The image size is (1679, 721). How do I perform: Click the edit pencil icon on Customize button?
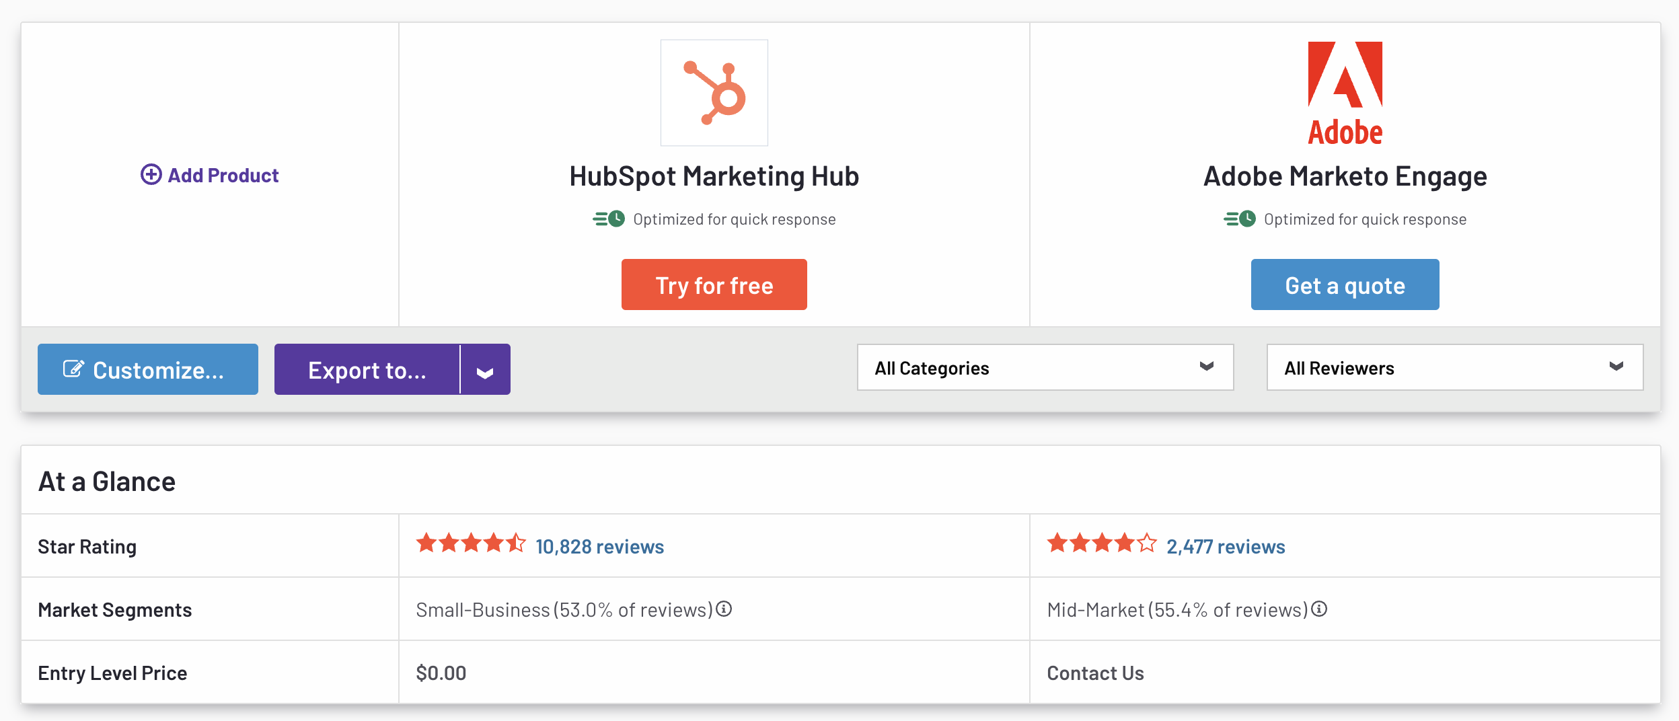coord(73,367)
